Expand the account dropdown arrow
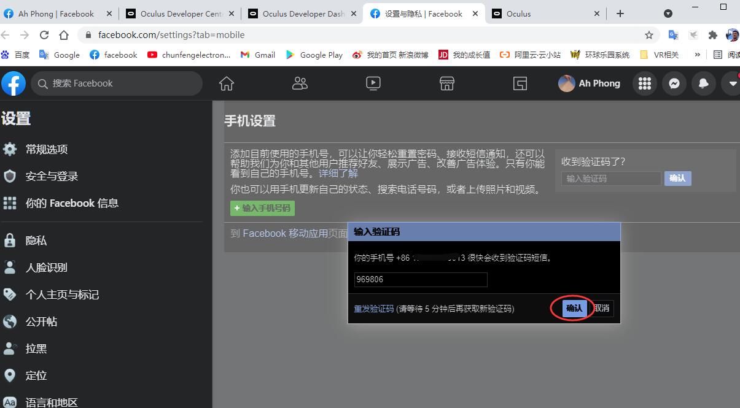The width and height of the screenshot is (740, 408). 732,83
